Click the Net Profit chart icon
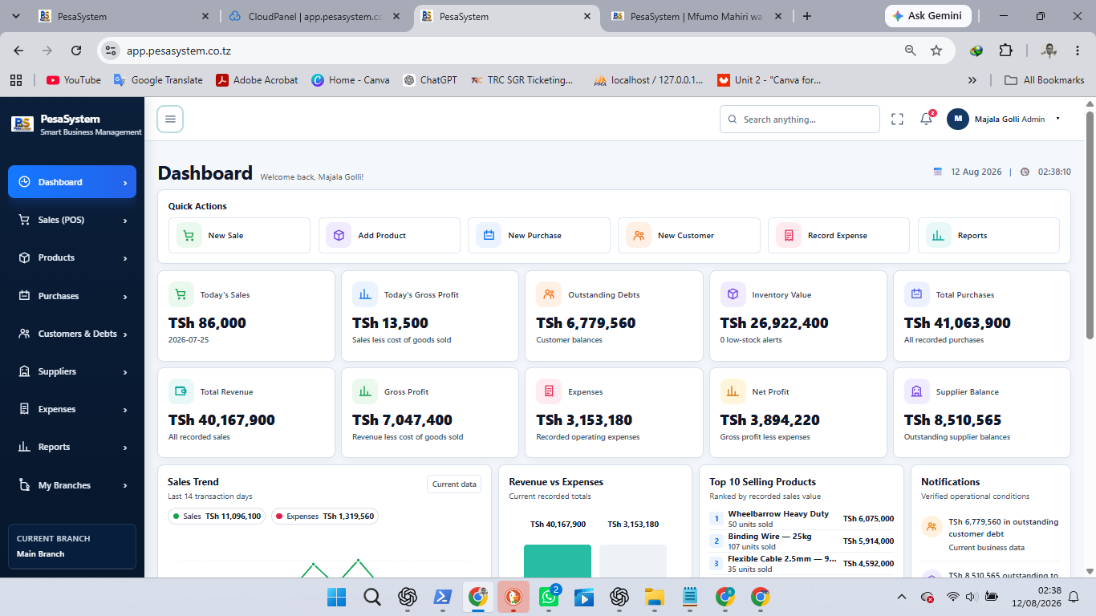 coord(733,391)
